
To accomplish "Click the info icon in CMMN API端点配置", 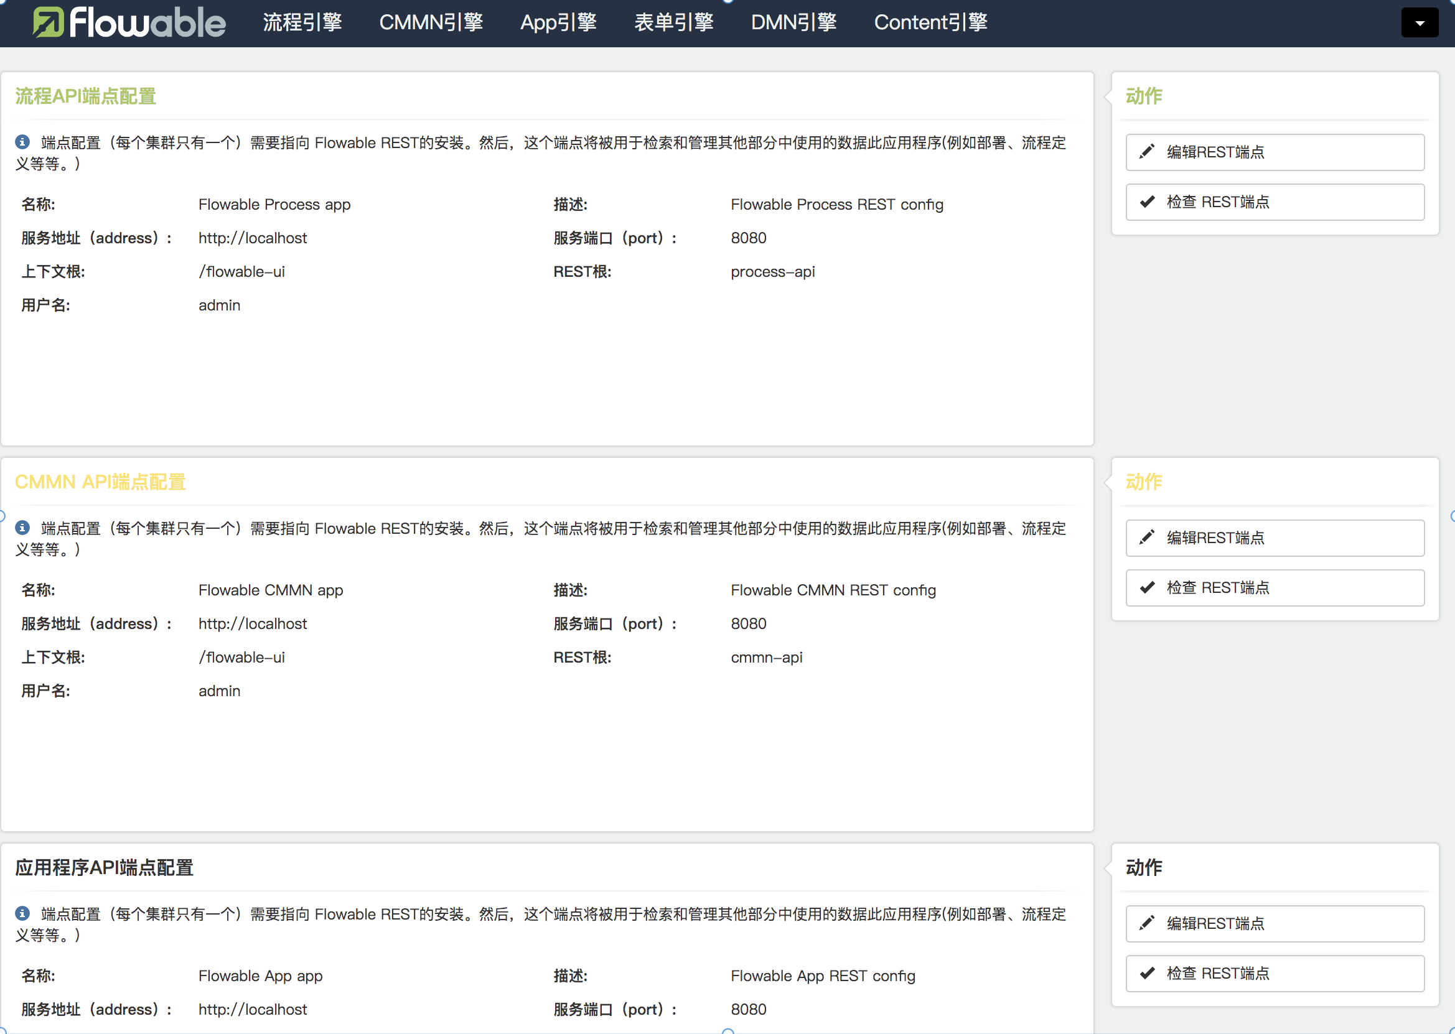I will [23, 528].
